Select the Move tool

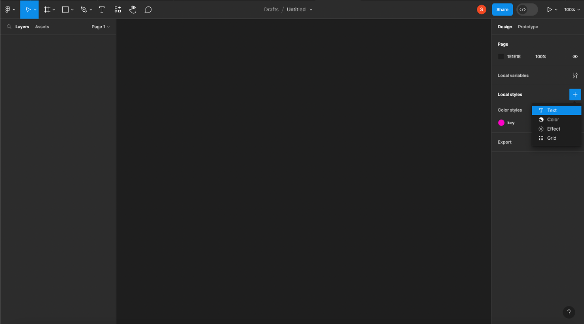click(28, 9)
